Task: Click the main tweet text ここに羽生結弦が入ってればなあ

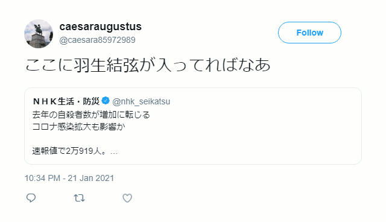Action: pos(148,65)
